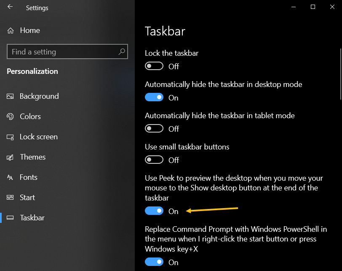The image size is (342, 271).
Task: Navigate back using the arrow button
Action: [x=9, y=7]
